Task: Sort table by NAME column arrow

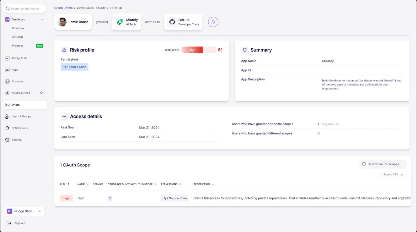Action: (x=88, y=184)
